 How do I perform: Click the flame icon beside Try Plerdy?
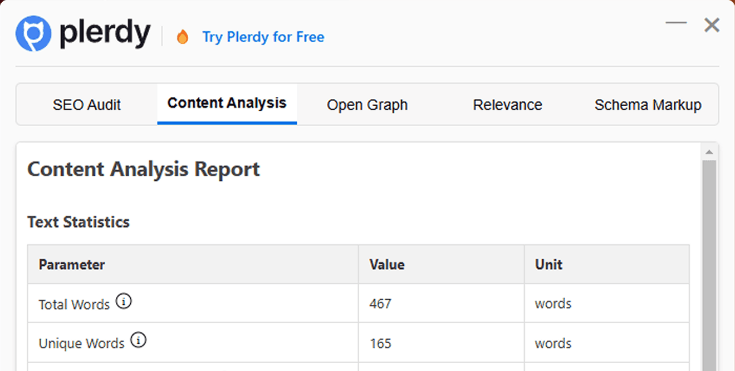(183, 37)
